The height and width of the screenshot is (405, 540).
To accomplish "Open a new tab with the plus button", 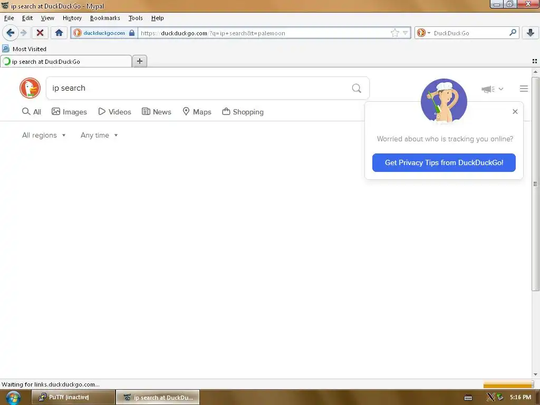I will point(139,61).
